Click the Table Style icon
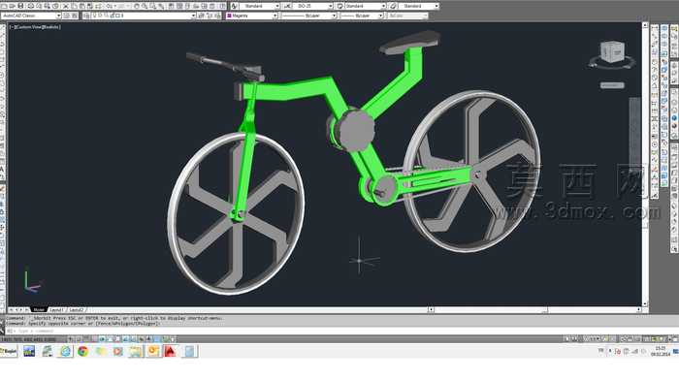Viewport: 679px width, 380px height. 339,6
